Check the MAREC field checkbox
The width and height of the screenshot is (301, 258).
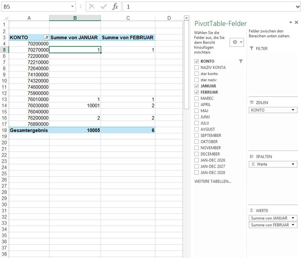pos(196,98)
